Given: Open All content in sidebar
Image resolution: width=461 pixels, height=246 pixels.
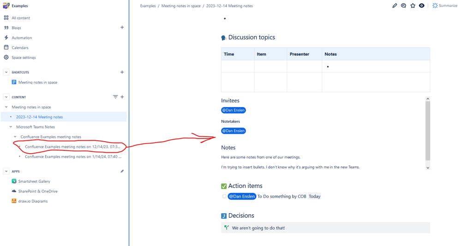Looking at the screenshot, I should click(21, 18).
